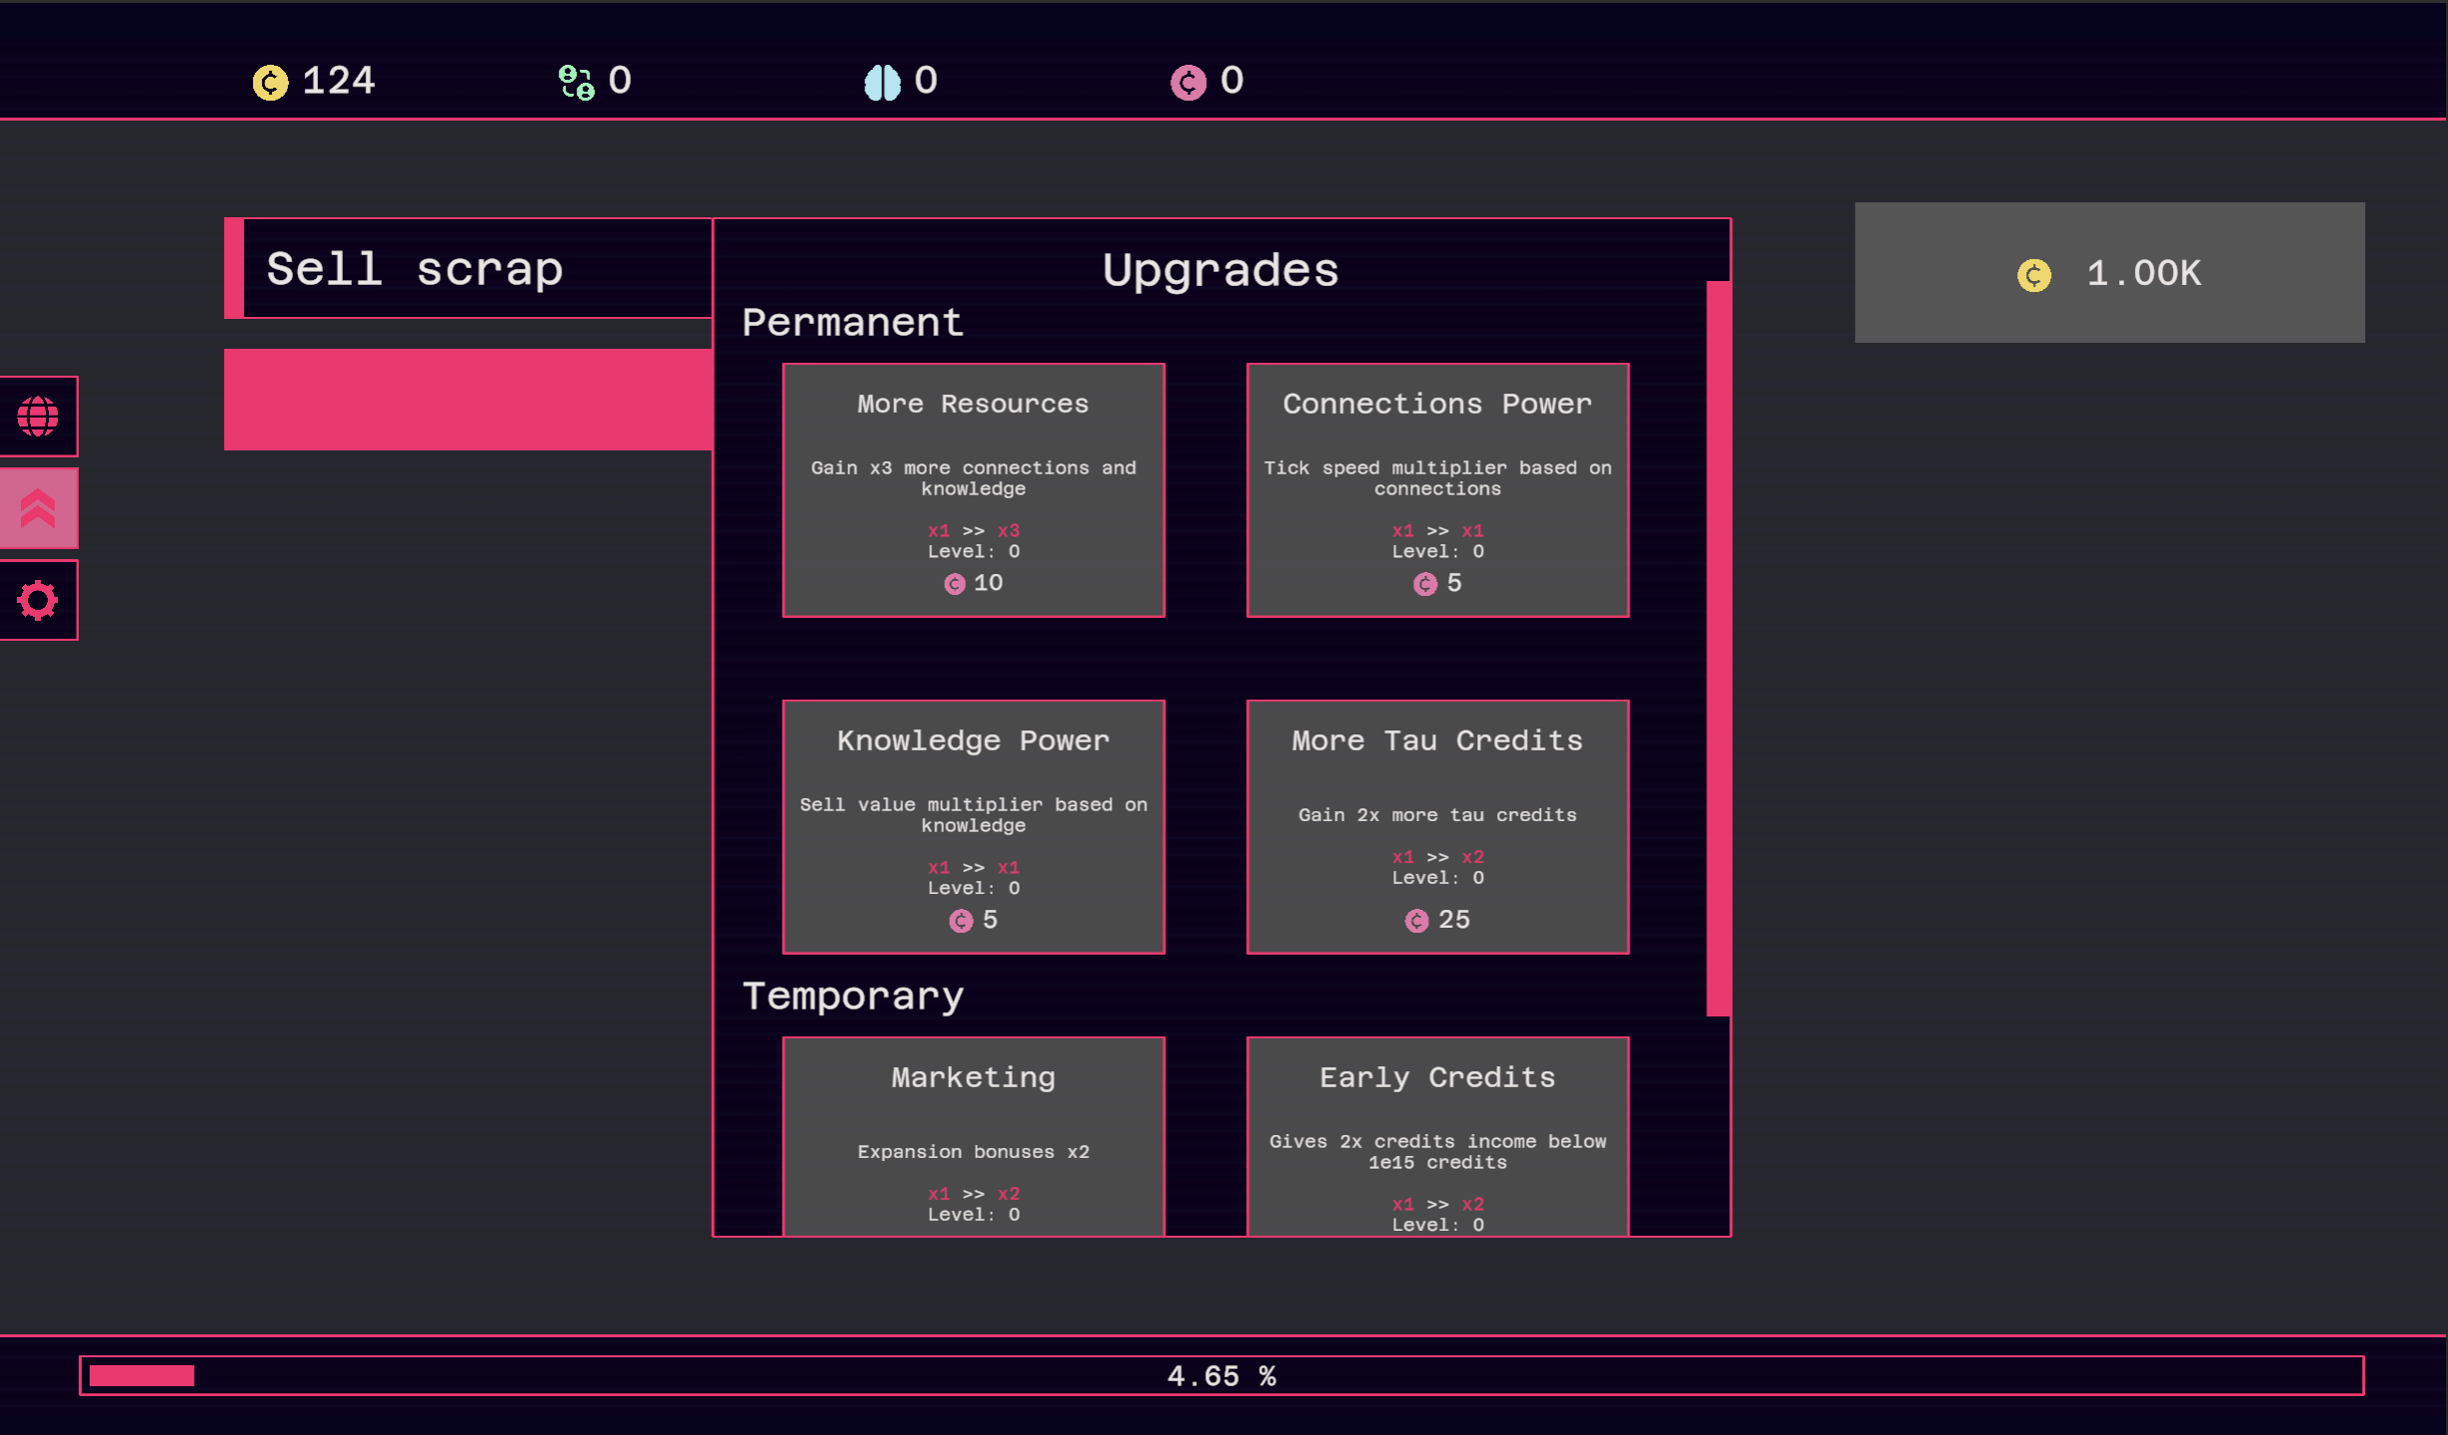Click the coin icon in the 1.00K panel
This screenshot has width=2448, height=1435.
pos(2034,275)
